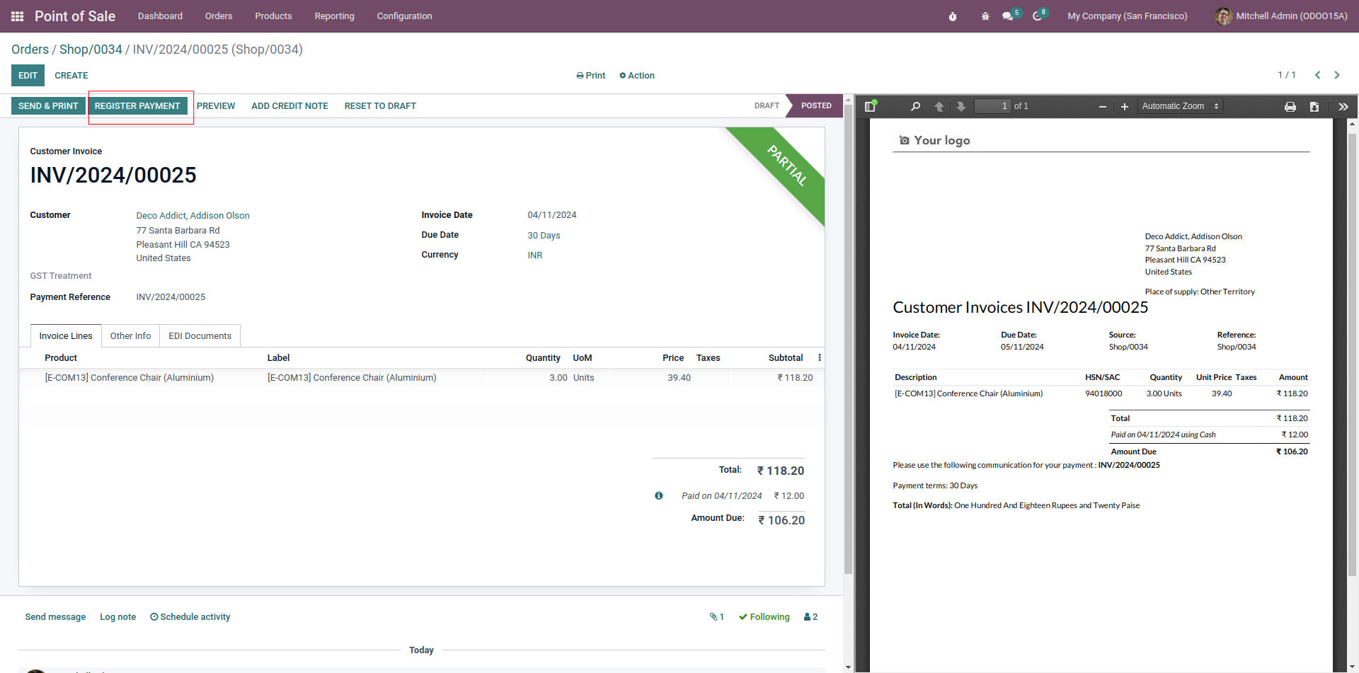
Task: Switch to EDI Documents tab
Action: (x=200, y=336)
